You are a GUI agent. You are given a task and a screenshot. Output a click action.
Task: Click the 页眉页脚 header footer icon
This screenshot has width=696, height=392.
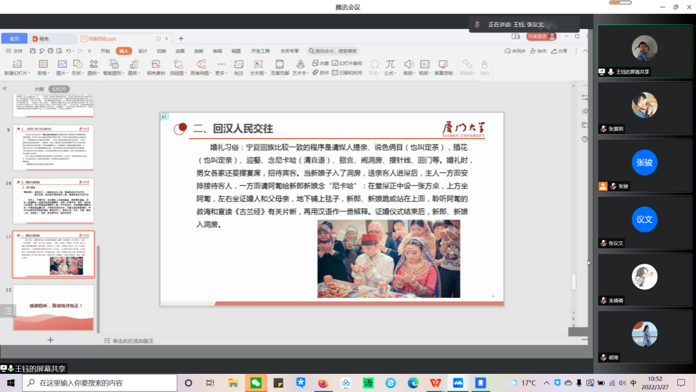[x=279, y=65]
